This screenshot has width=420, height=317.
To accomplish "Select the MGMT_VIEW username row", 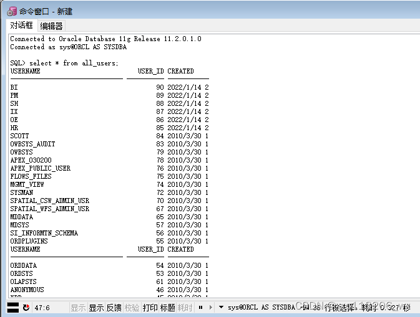I will pyautogui.click(x=27, y=184).
